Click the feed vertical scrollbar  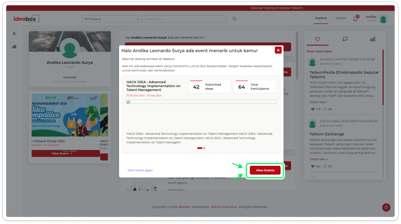(x=296, y=56)
